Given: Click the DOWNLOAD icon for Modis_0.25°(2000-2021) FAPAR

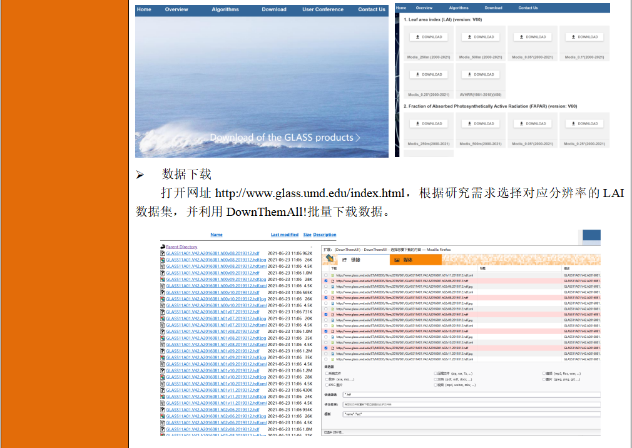Looking at the screenshot, I should click(584, 123).
